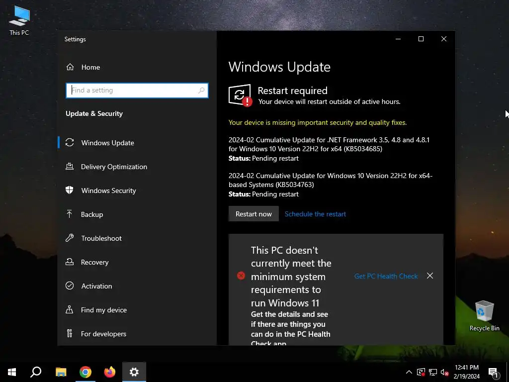Open the Windows Start menu

click(12, 372)
